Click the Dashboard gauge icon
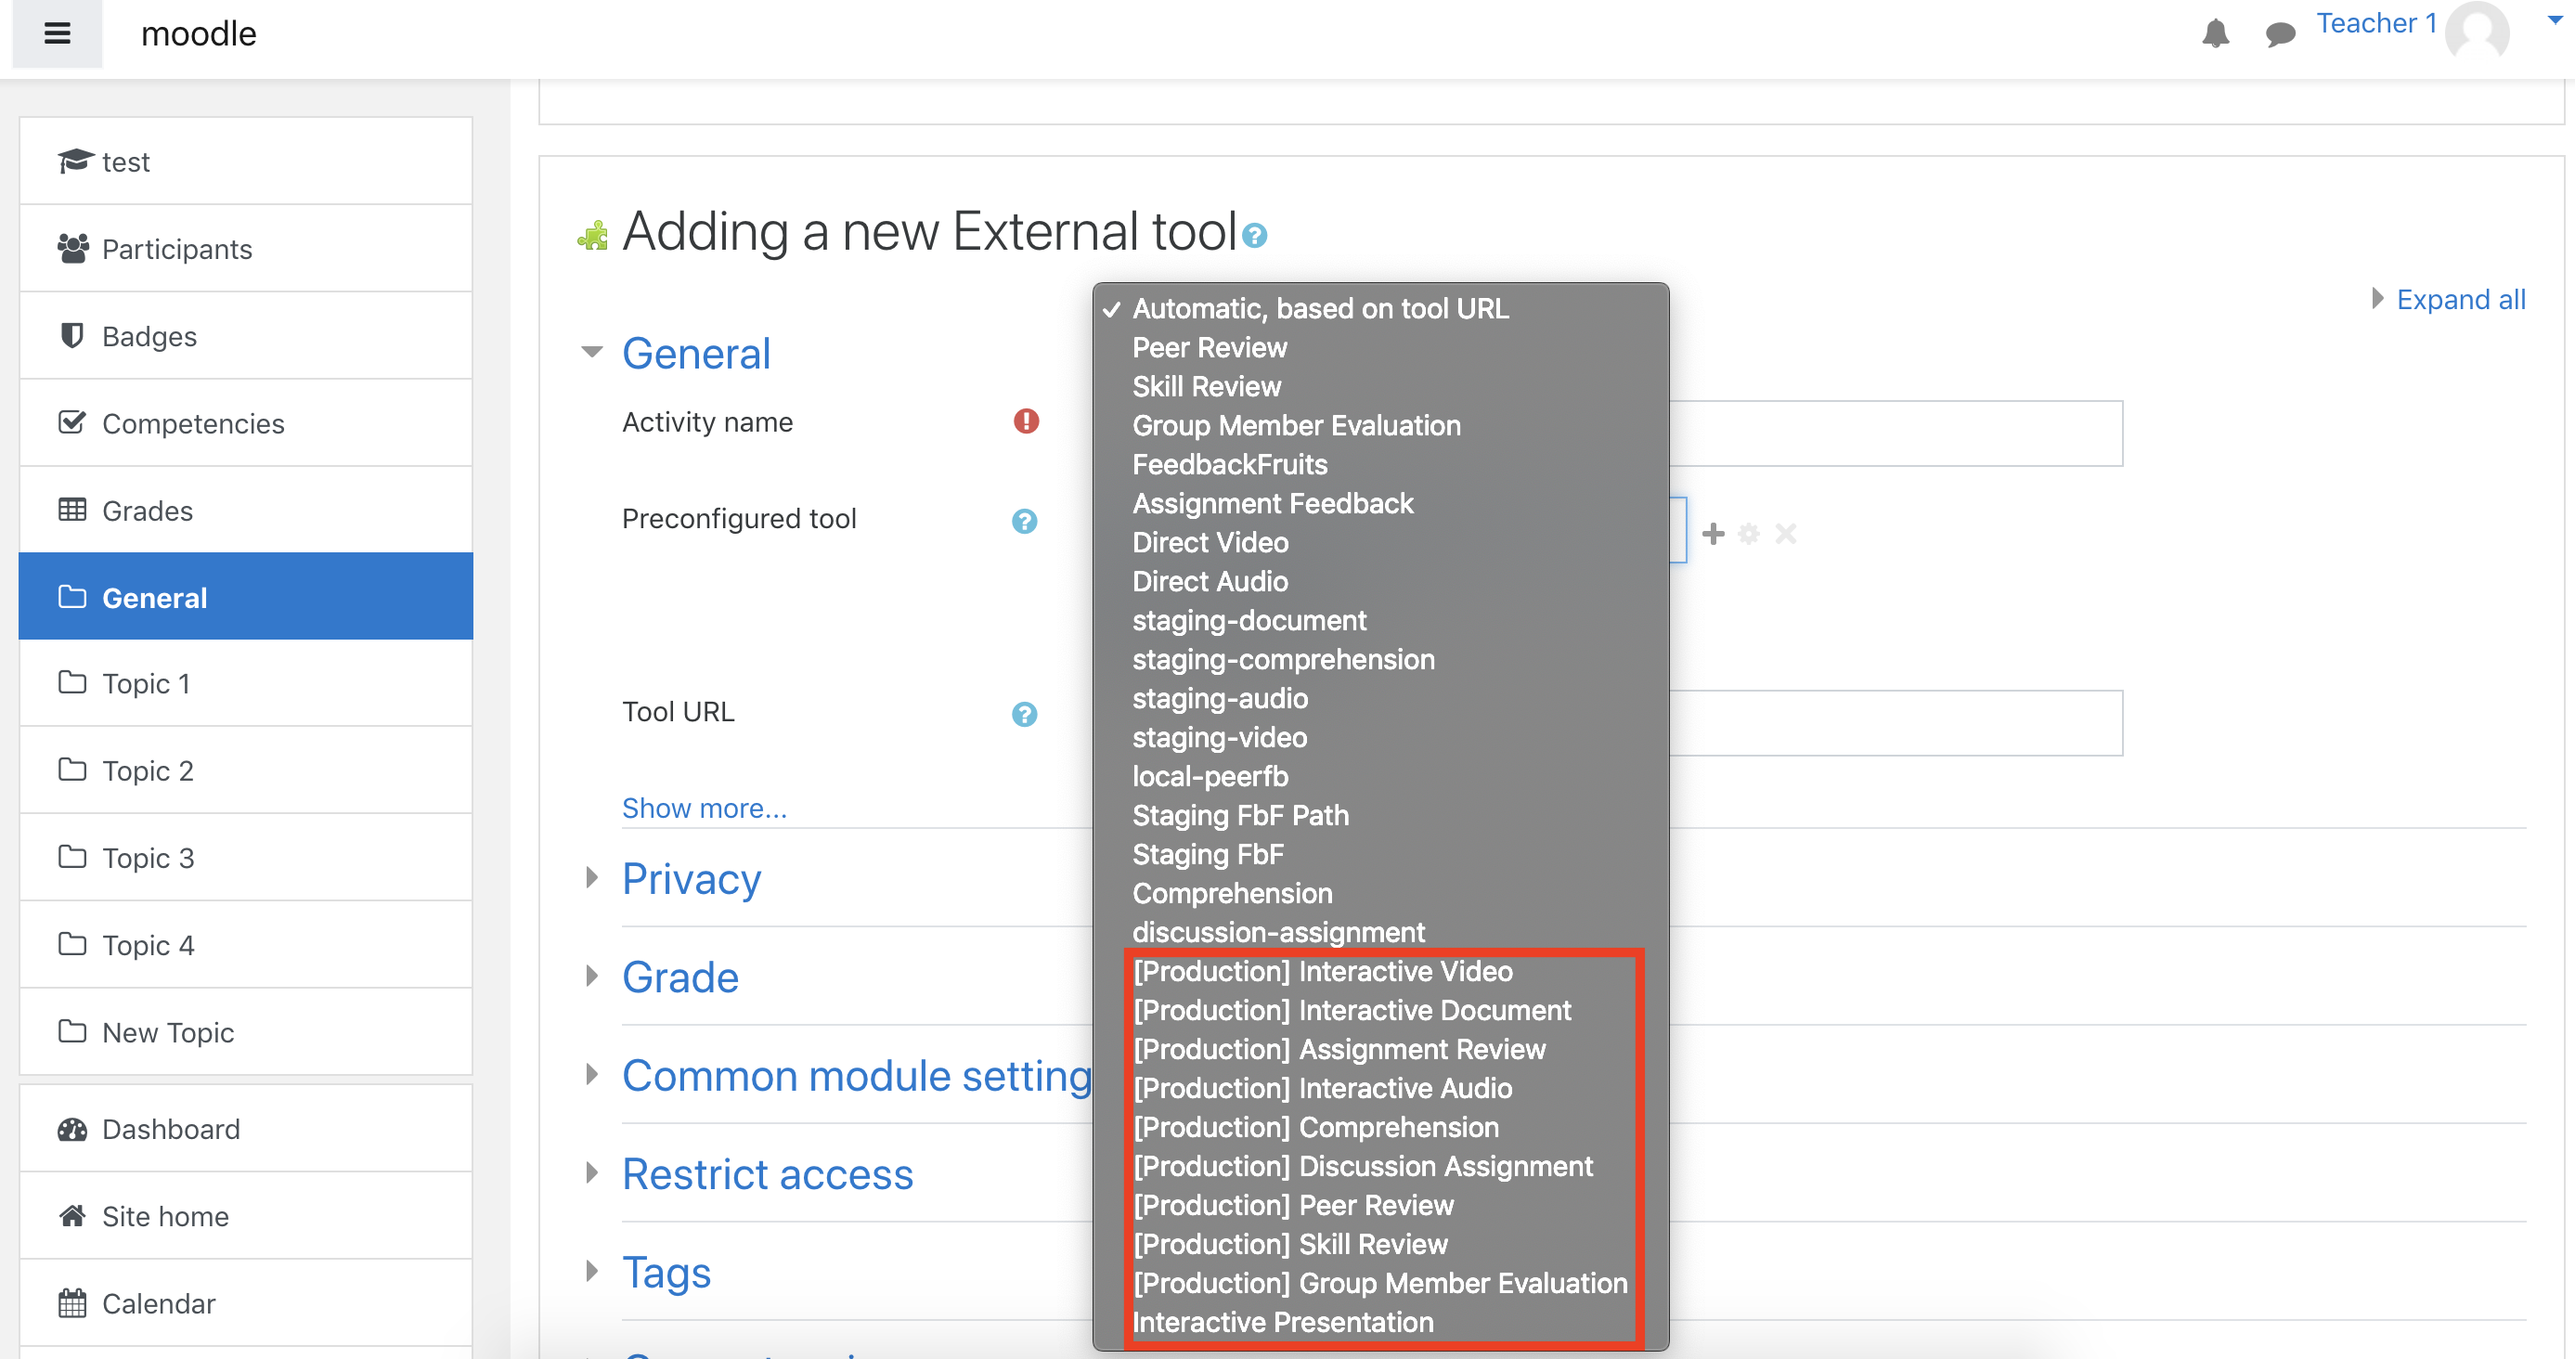Viewport: 2575px width, 1359px height. 72,1129
